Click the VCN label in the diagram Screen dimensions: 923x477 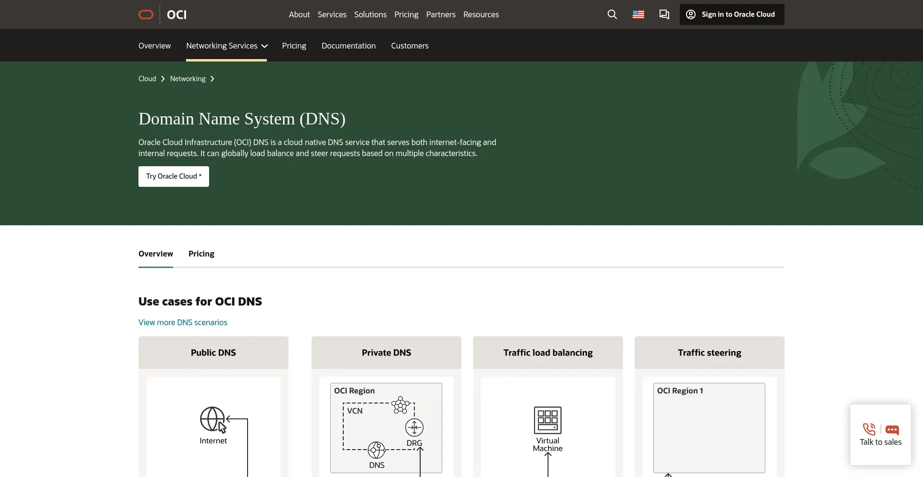pyautogui.click(x=355, y=411)
